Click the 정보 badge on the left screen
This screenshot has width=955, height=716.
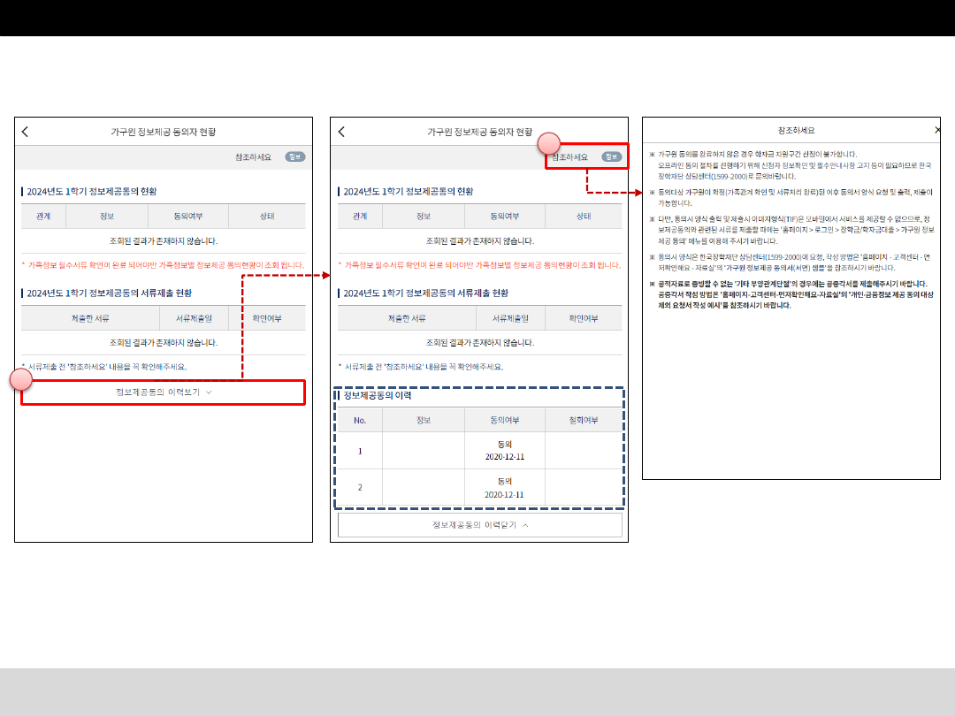coord(294,156)
